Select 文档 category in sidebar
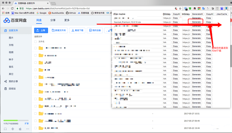Viewport: 232px width, 133px height. (x=11, y=45)
